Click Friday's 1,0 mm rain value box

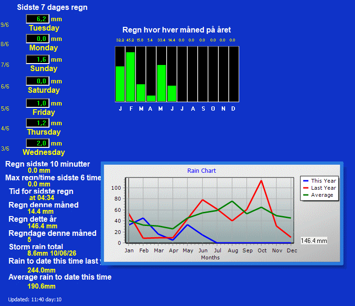38,103
